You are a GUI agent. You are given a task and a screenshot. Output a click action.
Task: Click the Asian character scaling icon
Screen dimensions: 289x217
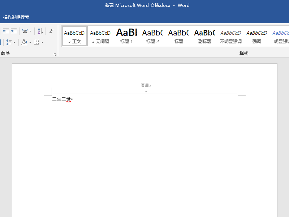25,31
